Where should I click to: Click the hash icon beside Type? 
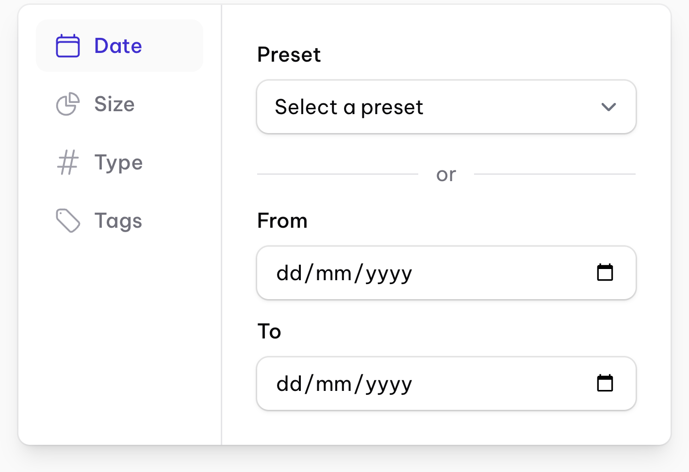tap(68, 162)
